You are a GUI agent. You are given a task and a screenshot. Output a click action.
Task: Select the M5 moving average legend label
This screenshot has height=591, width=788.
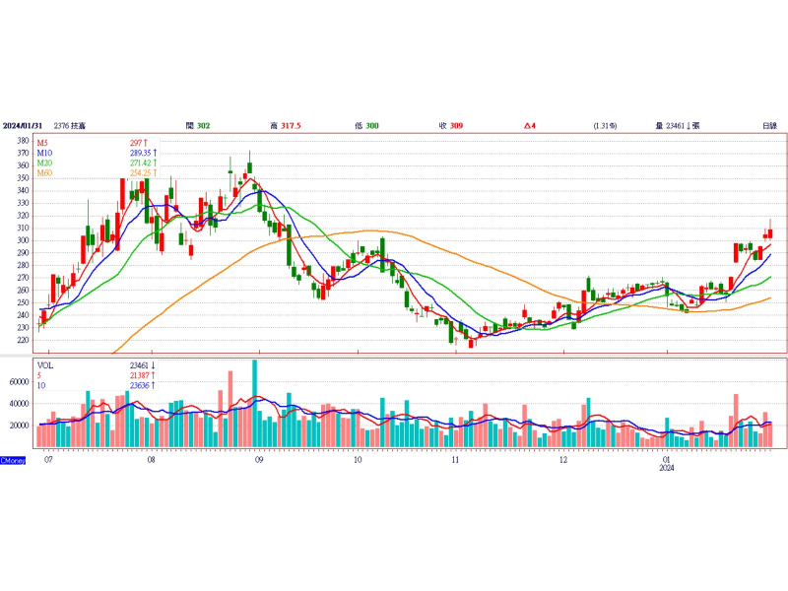coord(43,144)
